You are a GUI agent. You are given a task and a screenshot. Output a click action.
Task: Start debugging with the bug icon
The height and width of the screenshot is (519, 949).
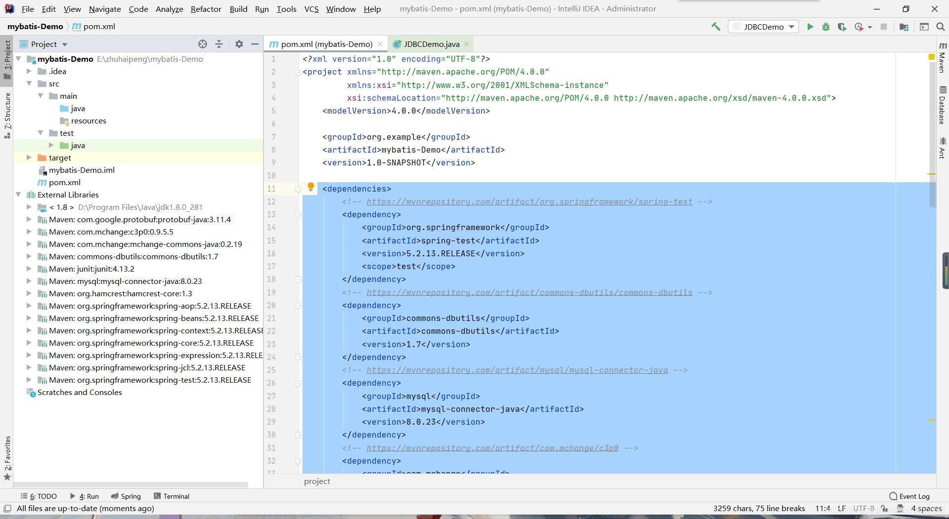point(825,27)
